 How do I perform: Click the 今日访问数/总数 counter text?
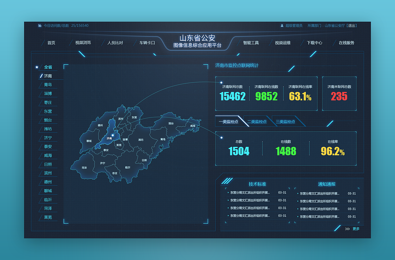(x=66, y=26)
